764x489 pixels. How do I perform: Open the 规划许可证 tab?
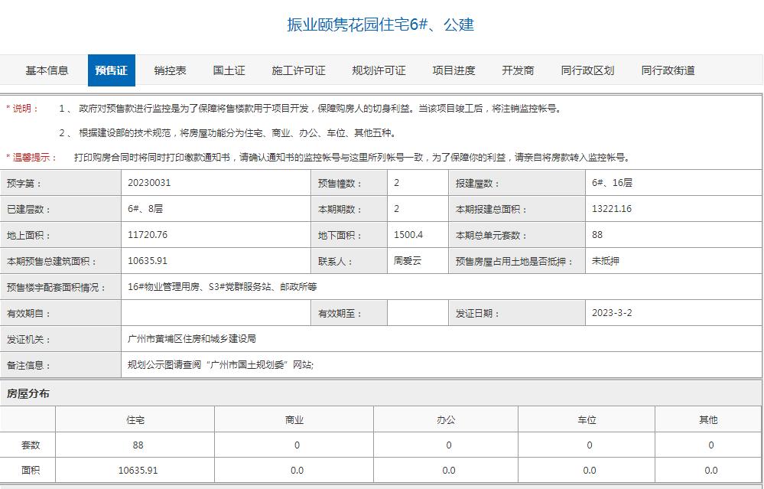[x=379, y=69]
